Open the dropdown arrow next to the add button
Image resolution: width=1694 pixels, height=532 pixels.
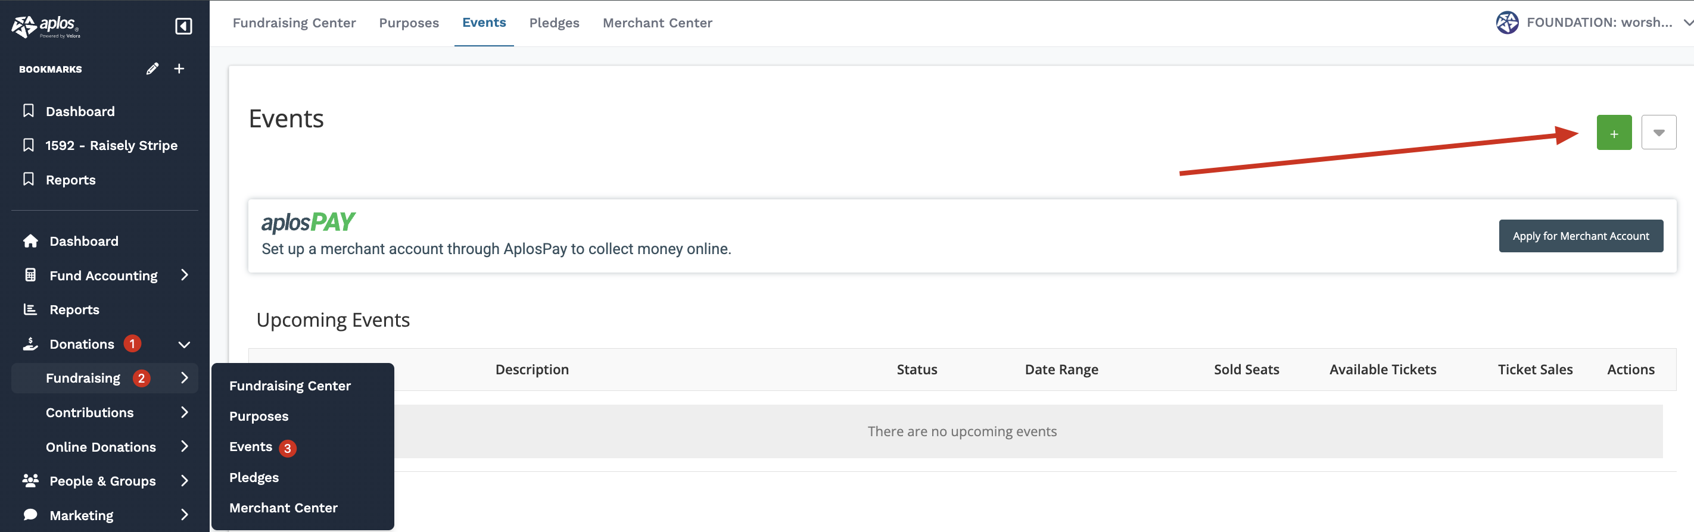[1658, 133]
